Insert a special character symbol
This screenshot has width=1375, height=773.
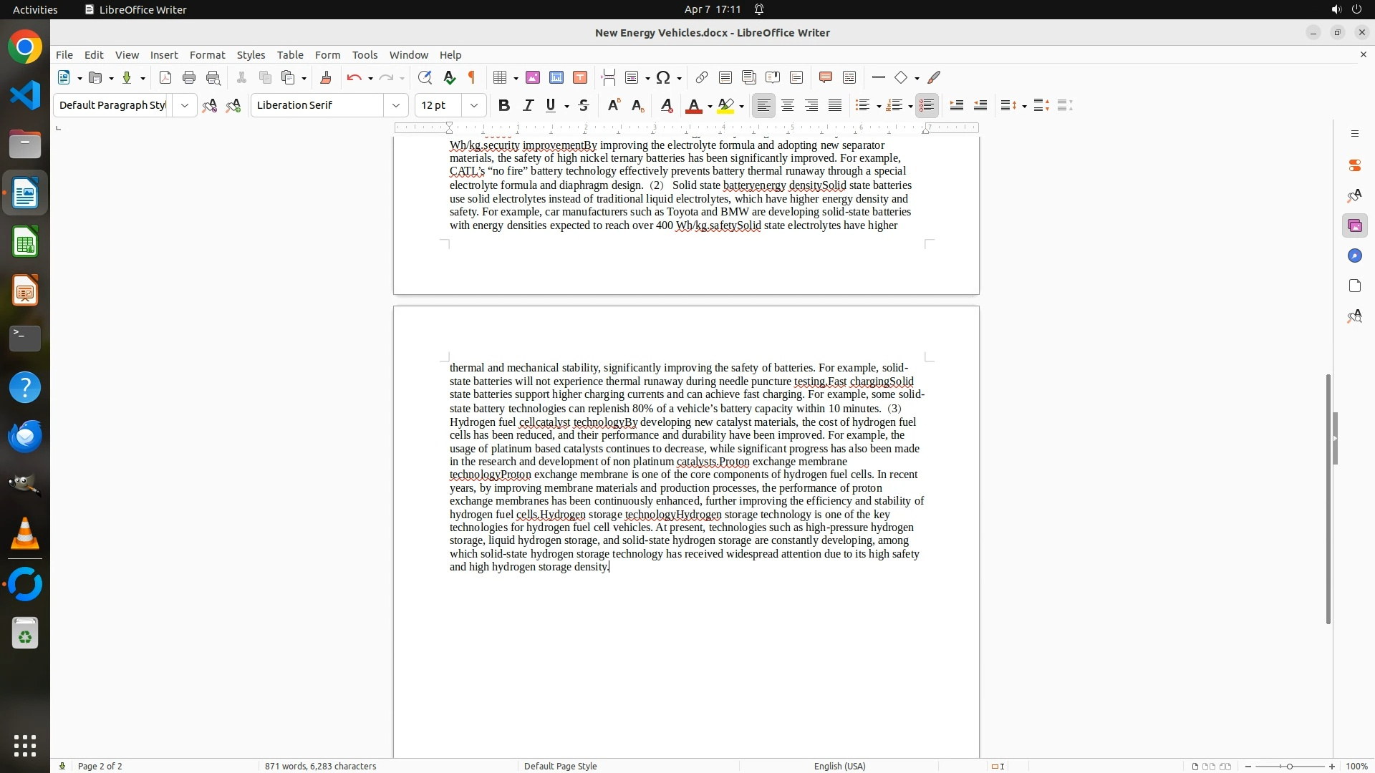pyautogui.click(x=663, y=78)
